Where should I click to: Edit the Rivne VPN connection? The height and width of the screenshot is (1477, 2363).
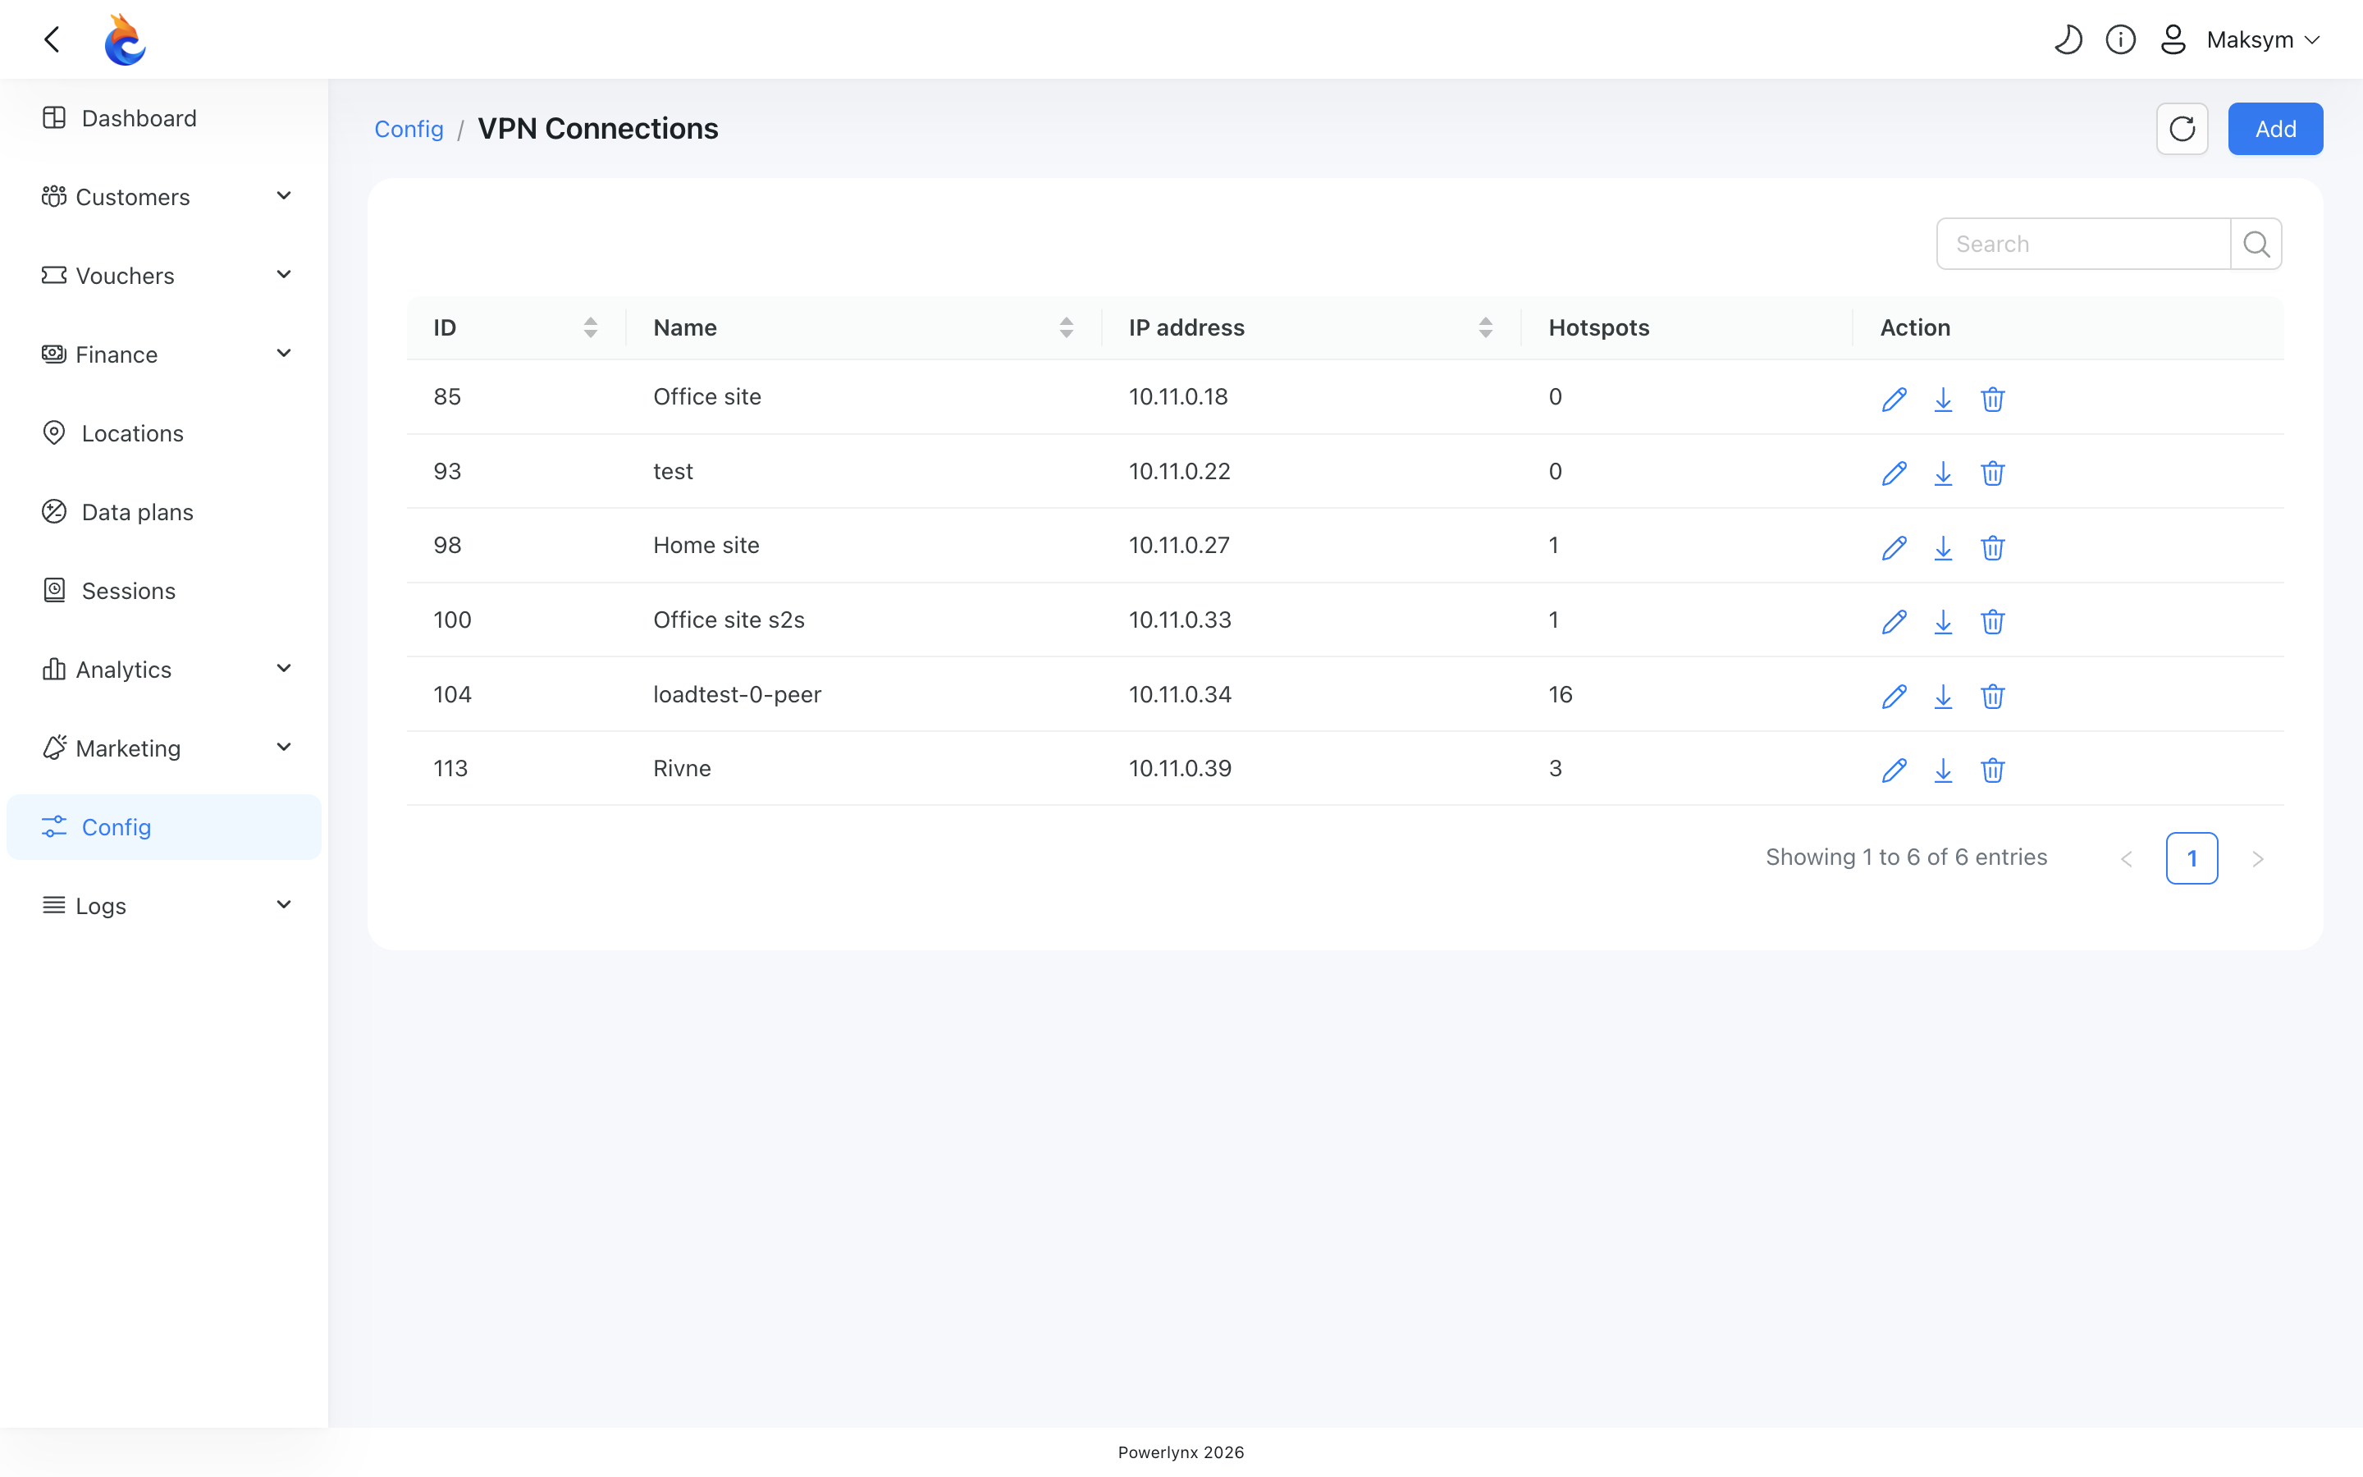click(1895, 771)
